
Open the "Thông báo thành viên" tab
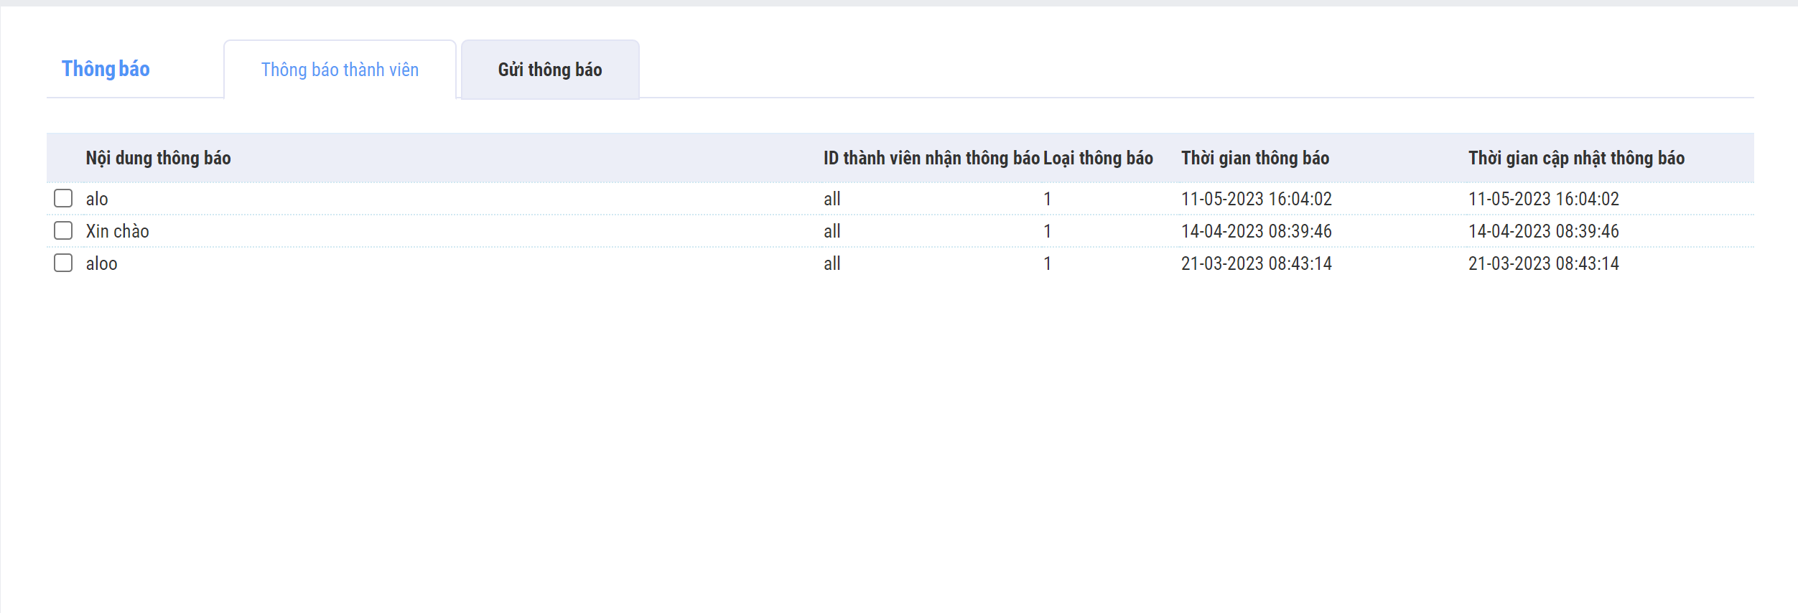coord(340,70)
